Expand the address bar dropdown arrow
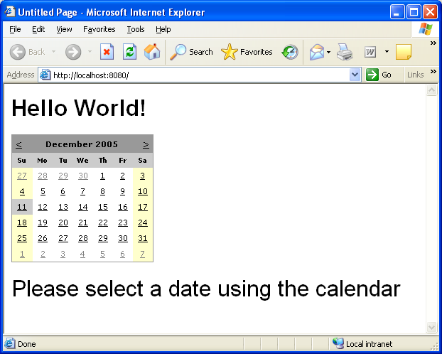The height and width of the screenshot is (354, 442). (x=355, y=75)
